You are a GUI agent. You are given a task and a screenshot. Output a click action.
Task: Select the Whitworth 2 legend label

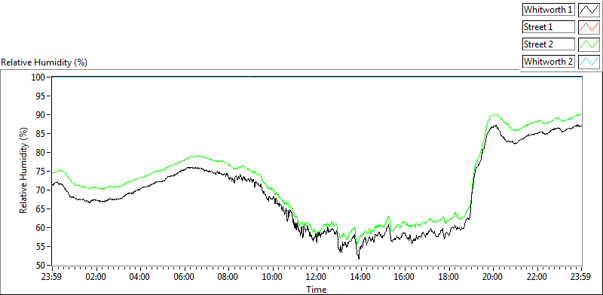point(549,61)
